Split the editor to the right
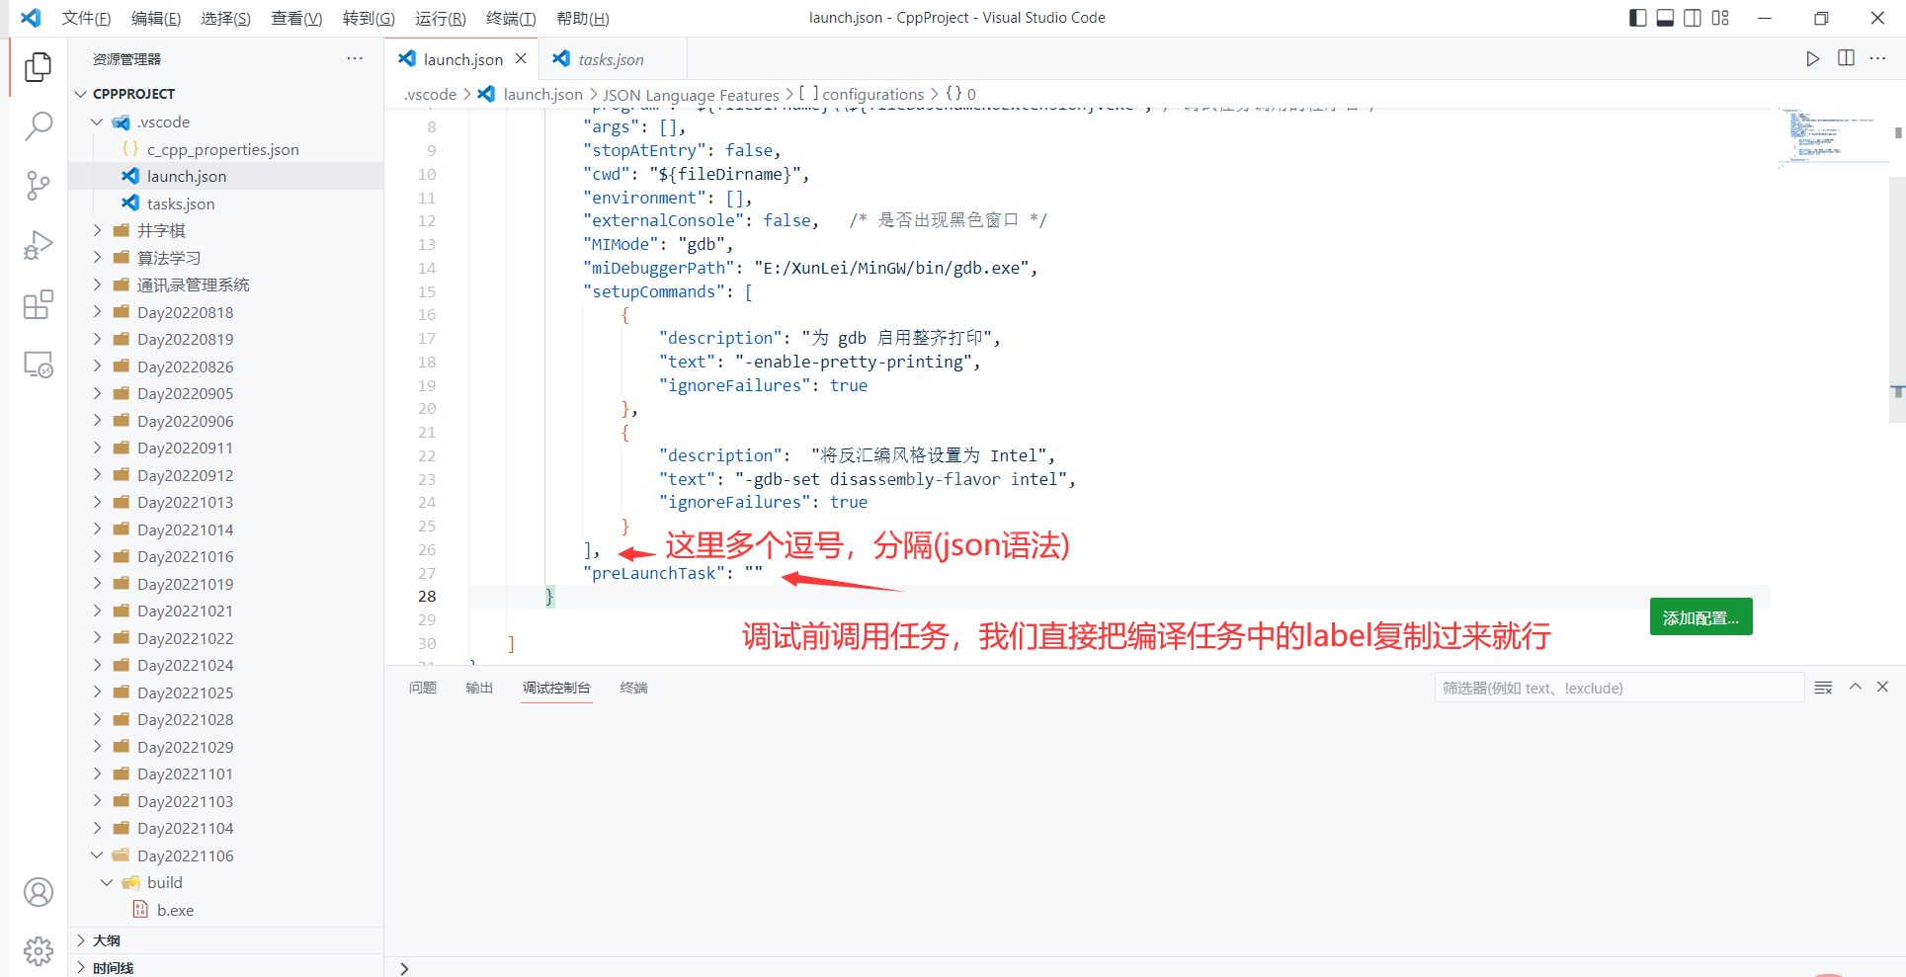The height and width of the screenshot is (977, 1906). [x=1846, y=58]
